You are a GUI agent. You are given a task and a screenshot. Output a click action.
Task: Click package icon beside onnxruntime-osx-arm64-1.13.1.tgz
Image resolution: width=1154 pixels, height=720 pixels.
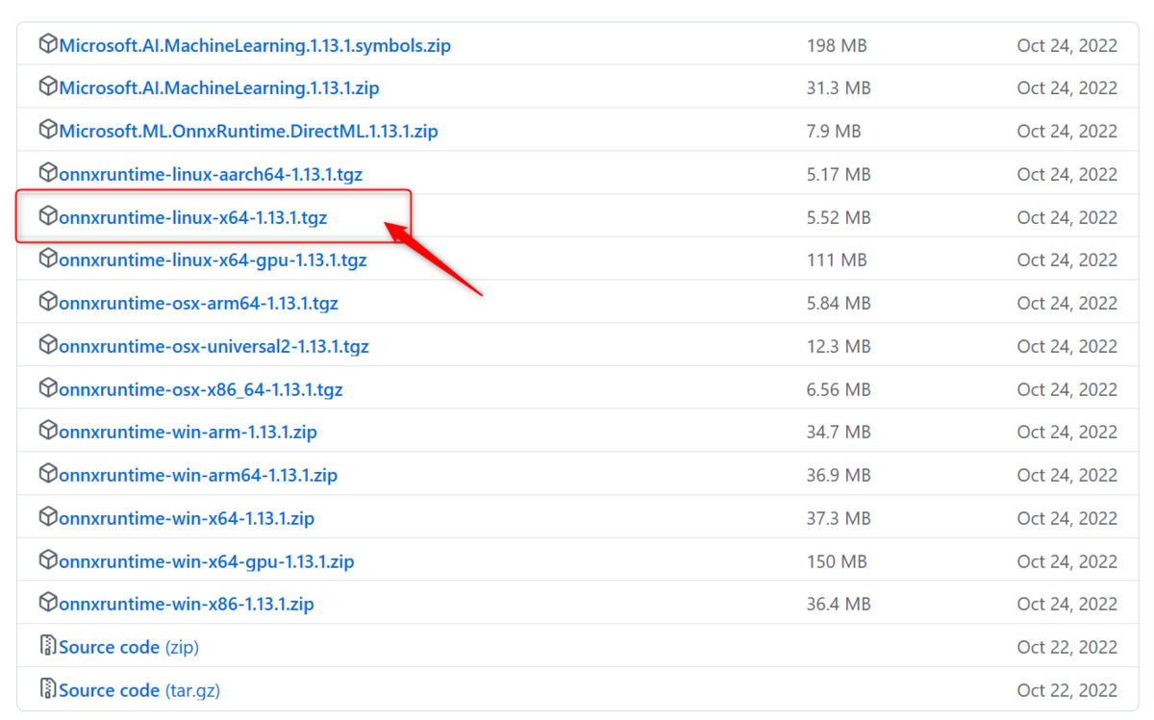pyautogui.click(x=48, y=302)
